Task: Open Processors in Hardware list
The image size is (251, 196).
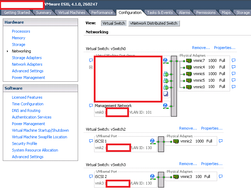Action: [21, 31]
